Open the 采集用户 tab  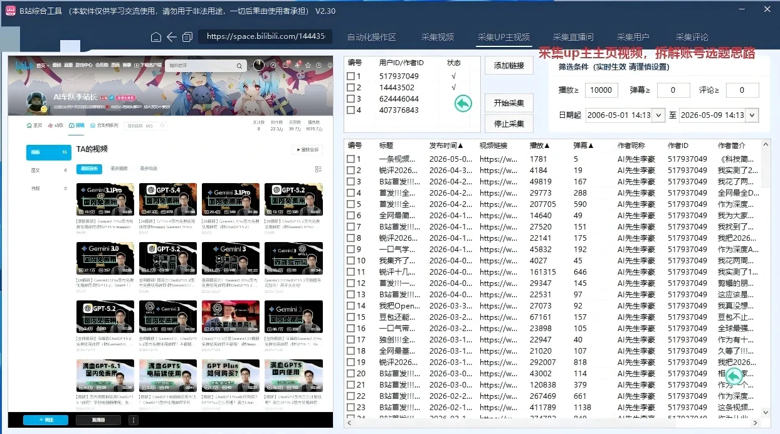click(x=633, y=37)
